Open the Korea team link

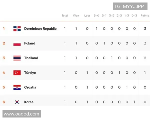[29, 102]
